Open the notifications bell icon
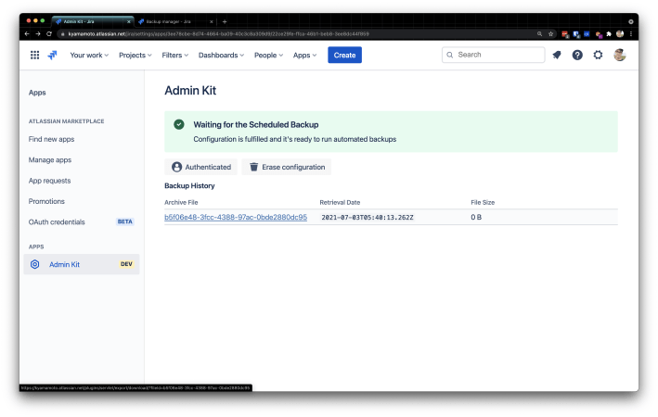This screenshot has width=658, height=417. coord(557,55)
